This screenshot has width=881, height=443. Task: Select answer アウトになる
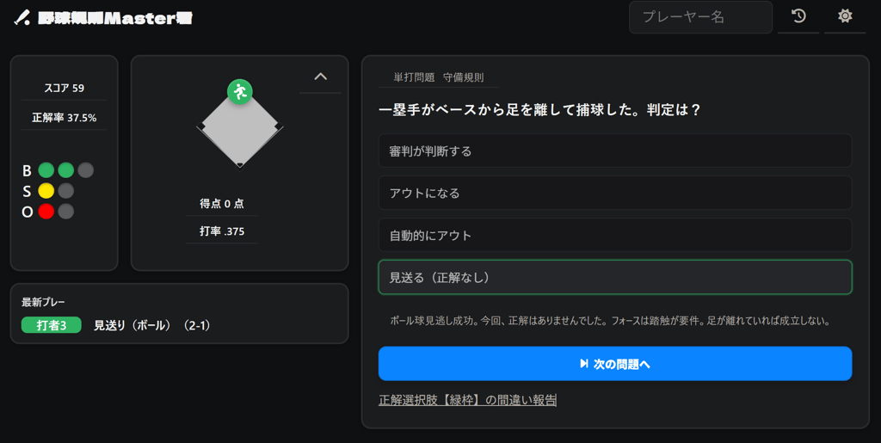614,193
